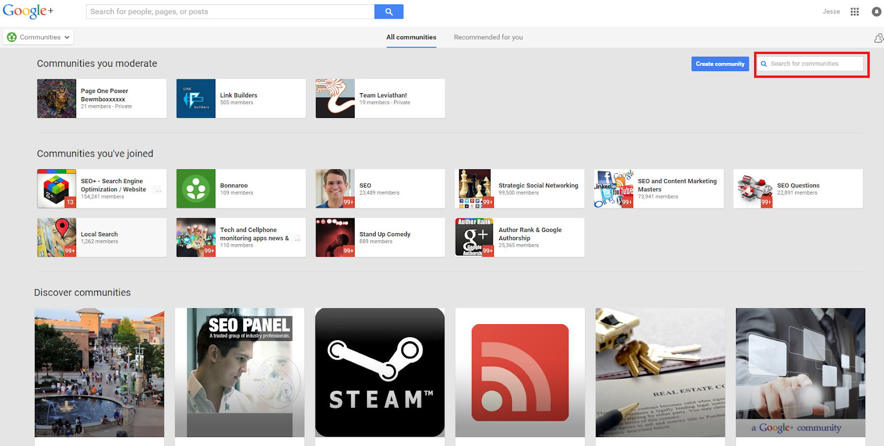Click the Stand Up Comedy community title

point(385,234)
